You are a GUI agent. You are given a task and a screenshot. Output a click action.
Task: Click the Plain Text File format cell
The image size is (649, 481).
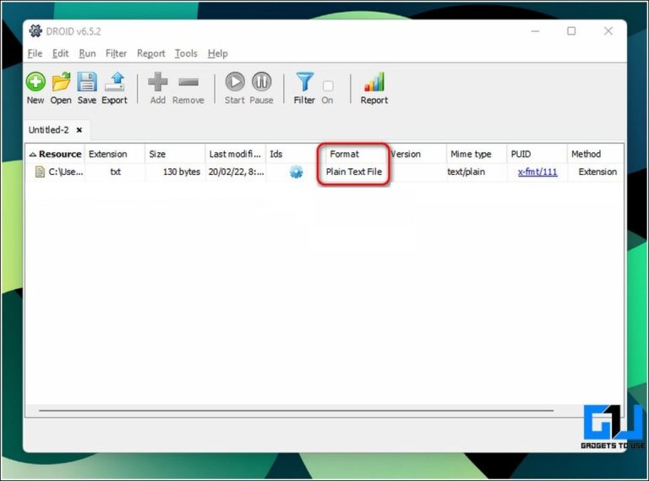(354, 172)
